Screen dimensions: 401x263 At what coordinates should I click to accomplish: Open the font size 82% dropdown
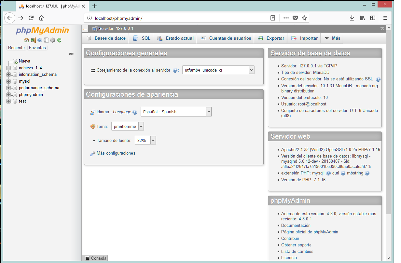(145, 140)
